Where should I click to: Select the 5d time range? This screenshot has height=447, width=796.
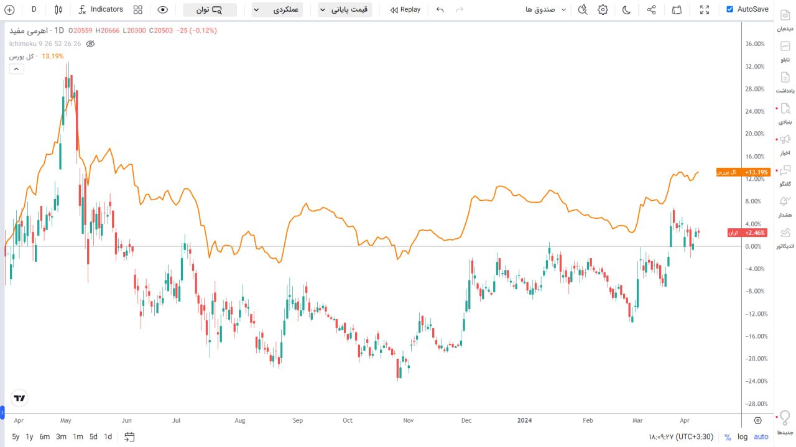pos(93,436)
